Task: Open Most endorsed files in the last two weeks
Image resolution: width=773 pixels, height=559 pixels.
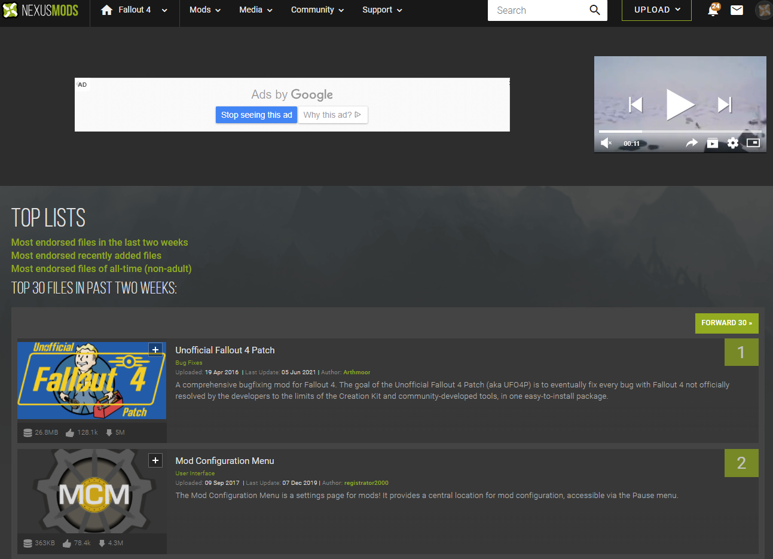Action: (100, 242)
